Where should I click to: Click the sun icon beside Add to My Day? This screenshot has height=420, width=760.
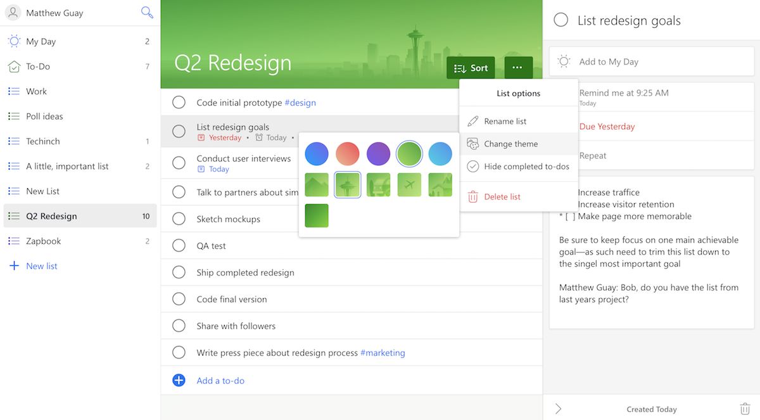point(563,61)
